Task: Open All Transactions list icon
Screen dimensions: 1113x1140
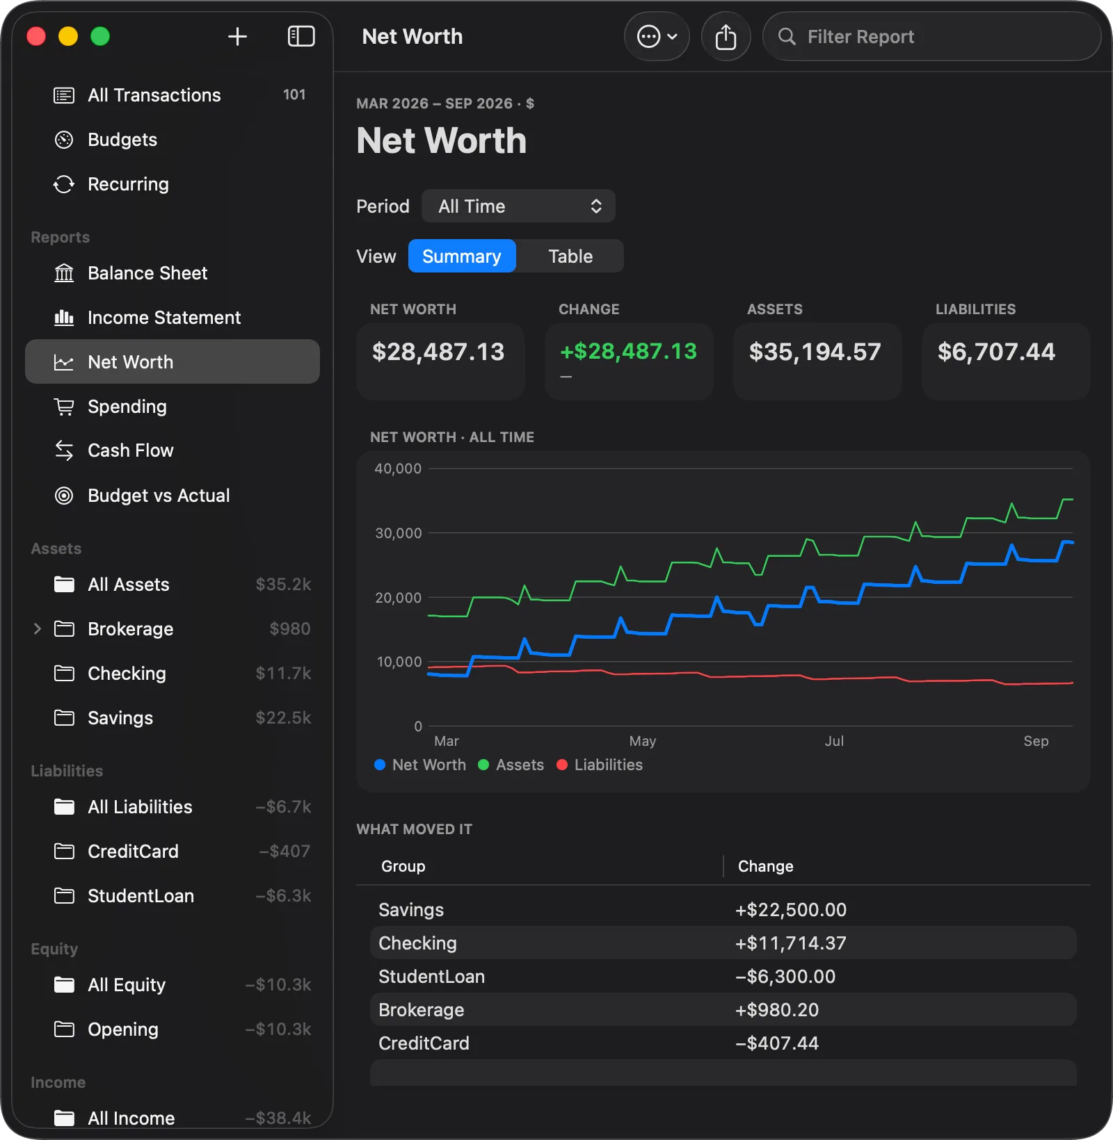Action: [64, 95]
